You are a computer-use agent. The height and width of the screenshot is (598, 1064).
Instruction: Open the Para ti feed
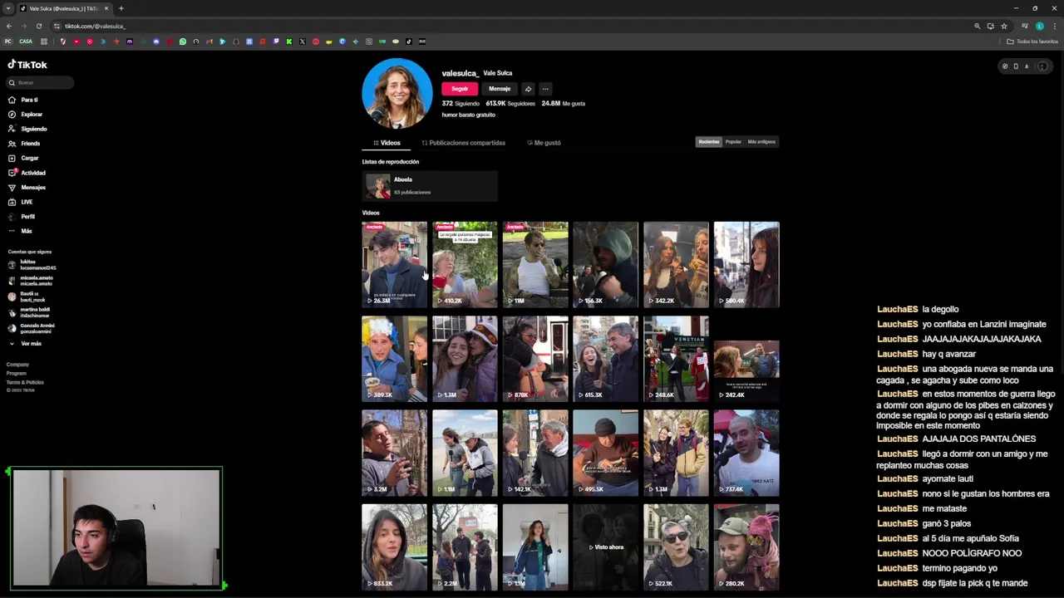pos(23,100)
